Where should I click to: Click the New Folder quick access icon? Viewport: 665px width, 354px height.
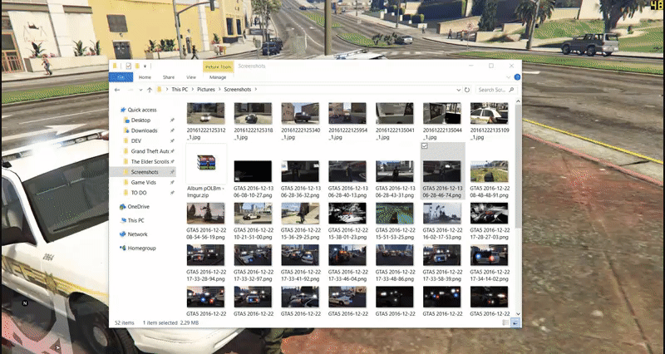(138, 66)
